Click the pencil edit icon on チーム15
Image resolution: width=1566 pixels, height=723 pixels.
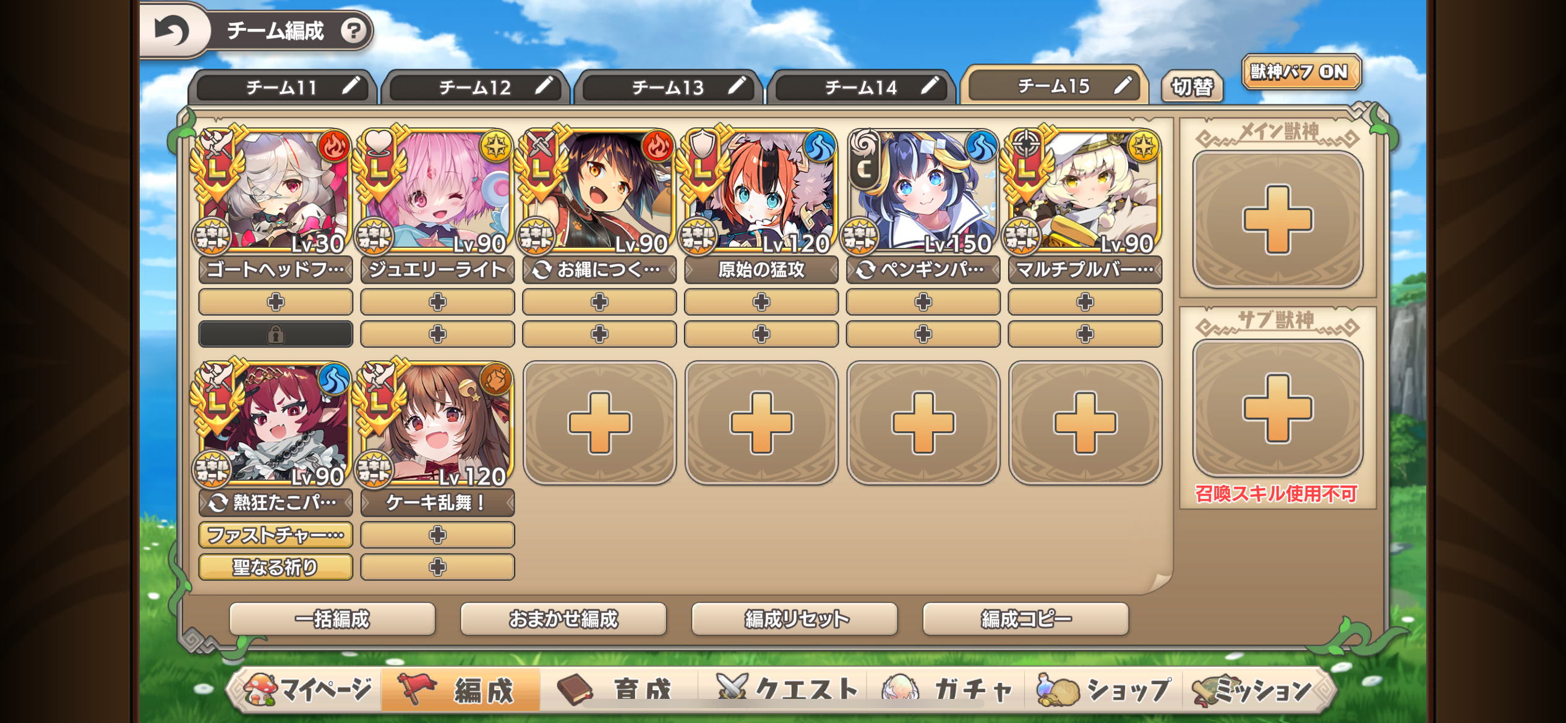(x=1122, y=85)
